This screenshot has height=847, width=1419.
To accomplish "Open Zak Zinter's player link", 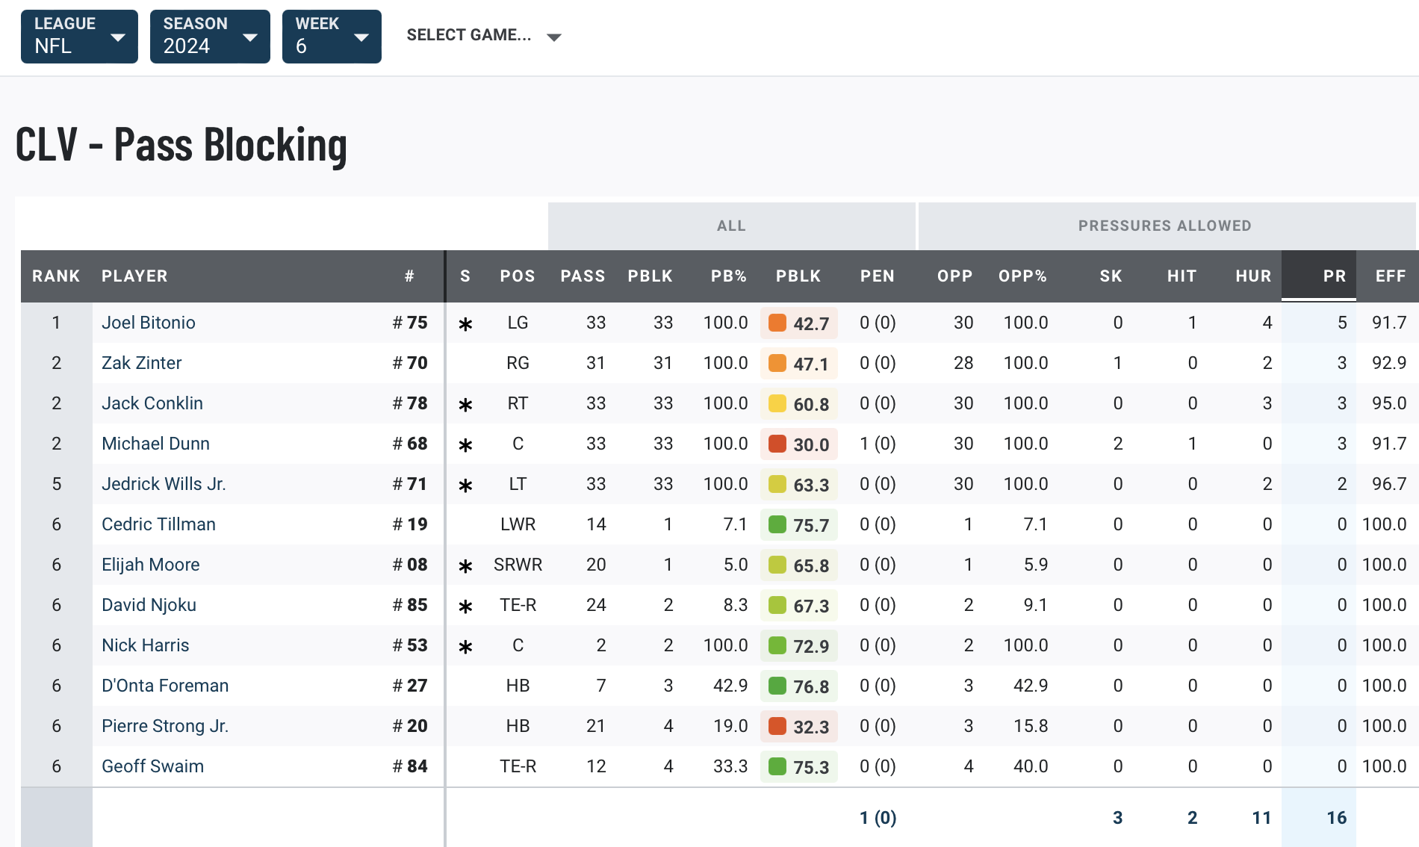I will click(x=142, y=363).
